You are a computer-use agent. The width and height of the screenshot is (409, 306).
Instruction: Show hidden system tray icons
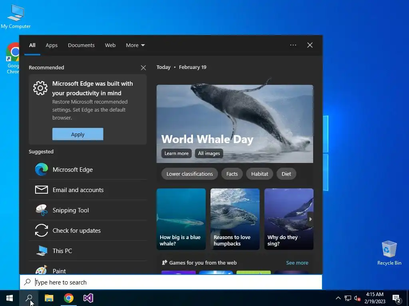pos(338,298)
